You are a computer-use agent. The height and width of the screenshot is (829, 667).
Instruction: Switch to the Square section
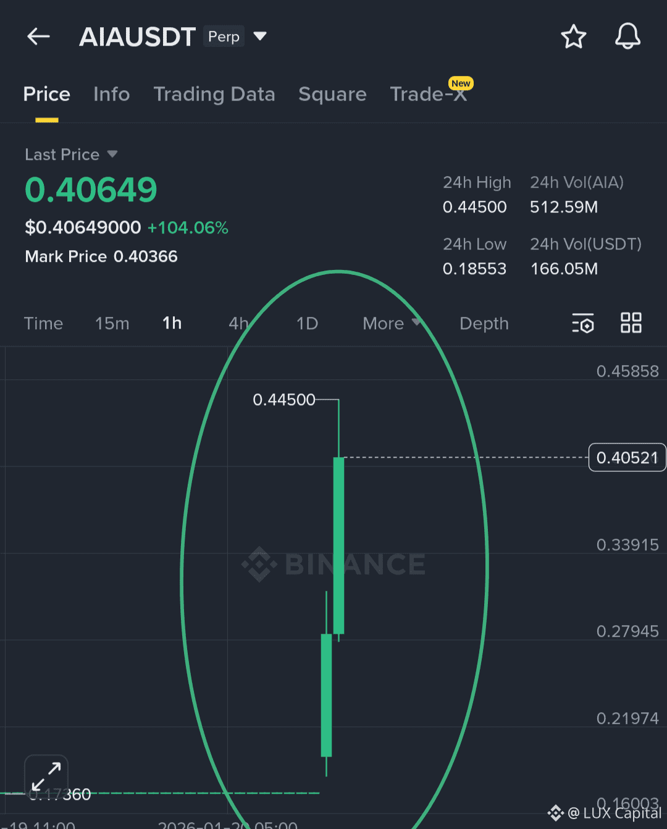(332, 94)
